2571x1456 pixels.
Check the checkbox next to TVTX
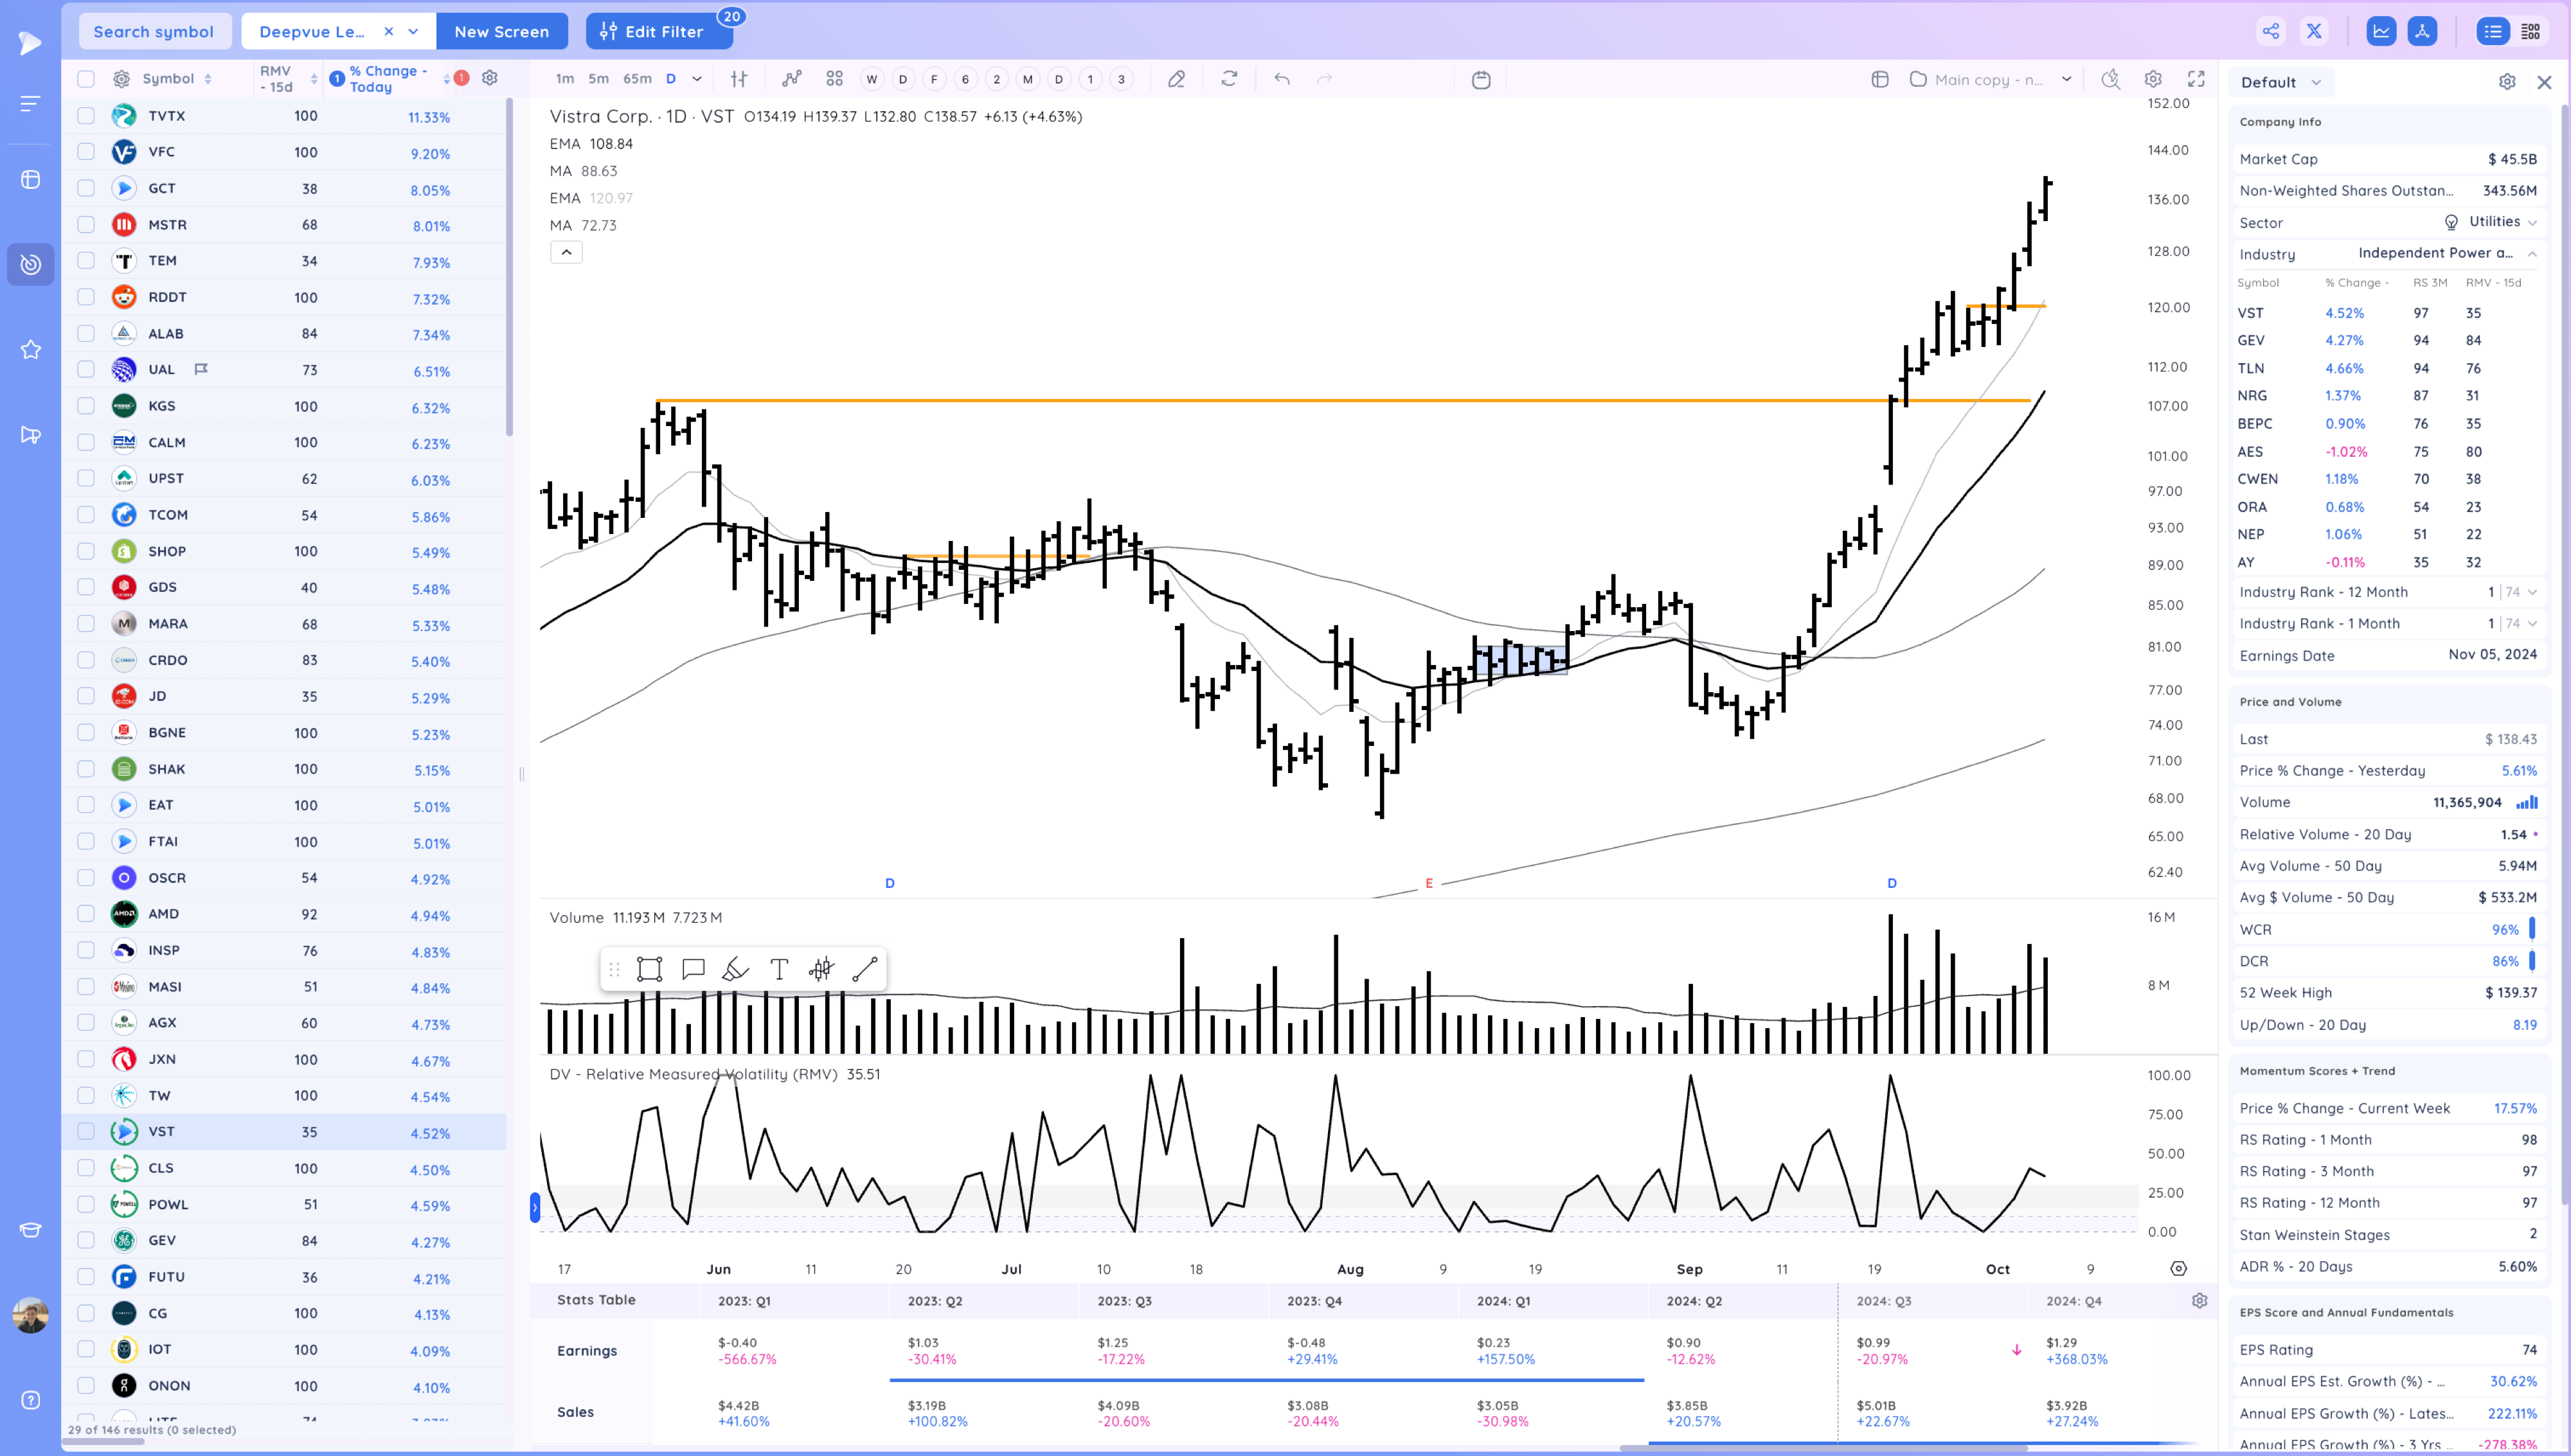point(86,116)
